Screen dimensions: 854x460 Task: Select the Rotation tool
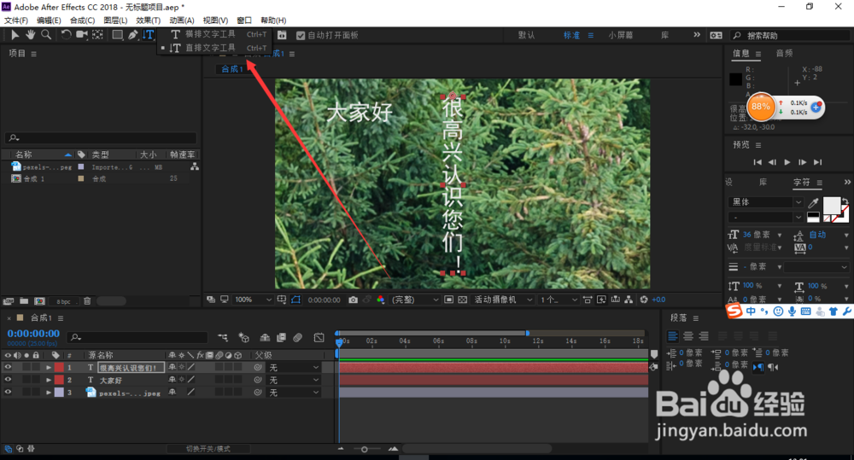pyautogui.click(x=66, y=35)
